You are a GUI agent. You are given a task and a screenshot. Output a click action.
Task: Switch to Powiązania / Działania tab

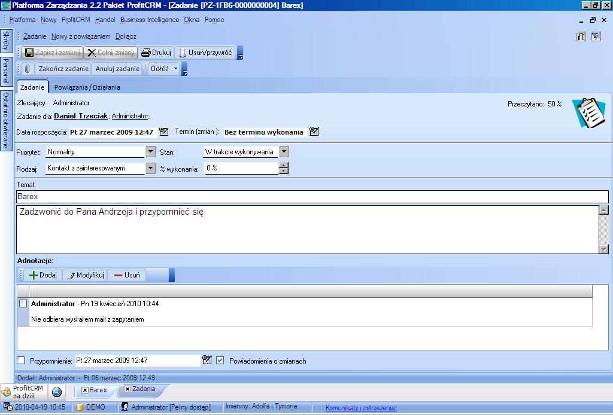coord(87,87)
